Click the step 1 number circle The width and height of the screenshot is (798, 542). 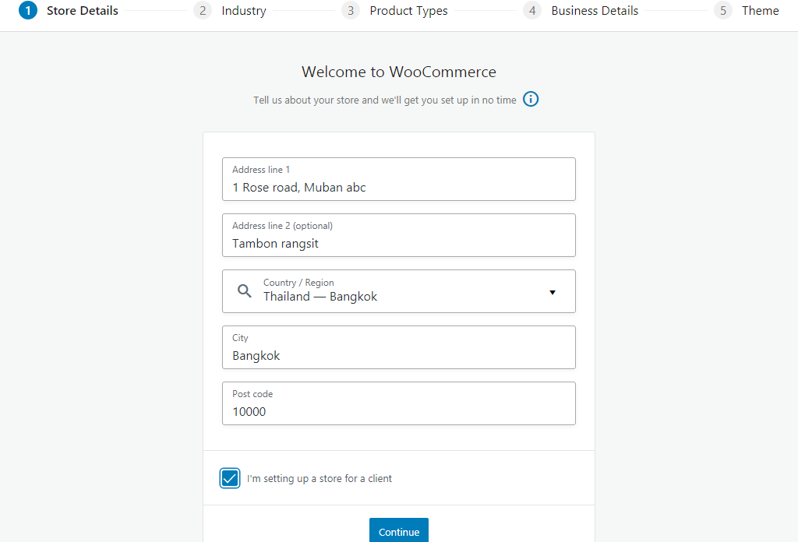pyautogui.click(x=28, y=11)
